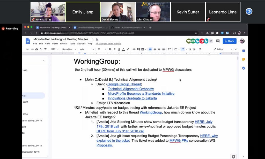Open the Arial font dropdown
The width and height of the screenshot is (265, 159).
pos(87,49)
